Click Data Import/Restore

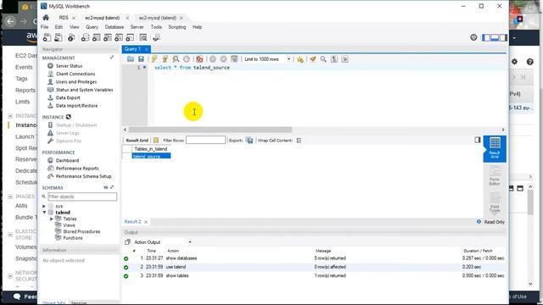pos(76,105)
